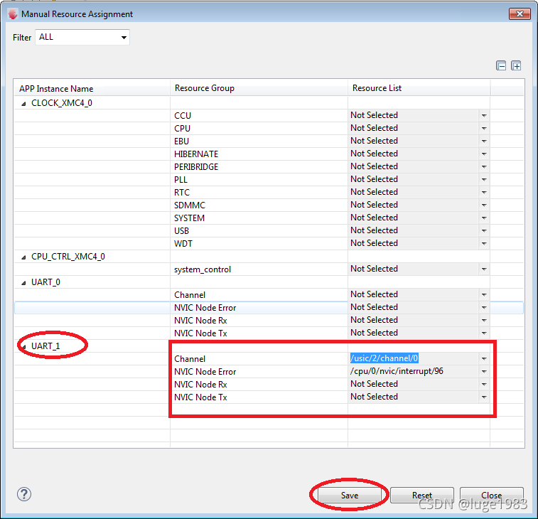Screen dimensions: 538x519
Task: Open UART_0 NVIC Node Rx dropdown
Action: [484, 320]
